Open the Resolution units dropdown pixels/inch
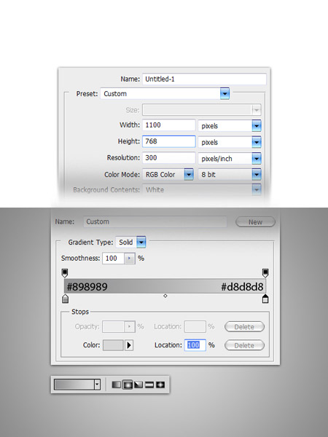 coord(257,158)
